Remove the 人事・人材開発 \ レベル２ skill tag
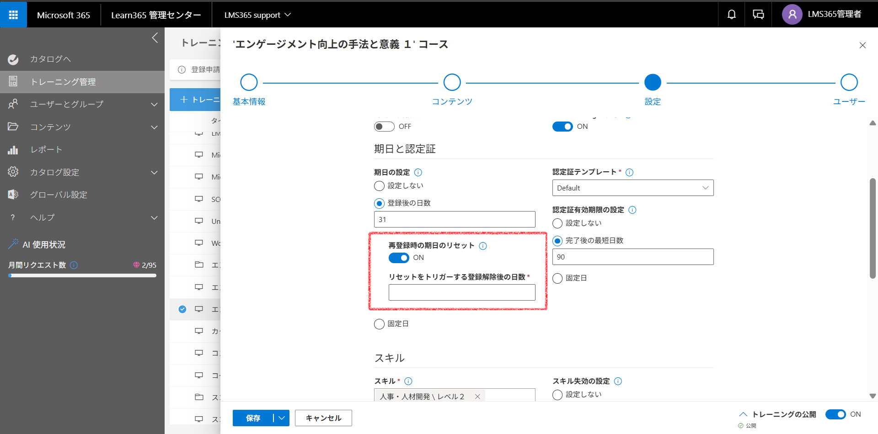The image size is (878, 434). click(477, 397)
